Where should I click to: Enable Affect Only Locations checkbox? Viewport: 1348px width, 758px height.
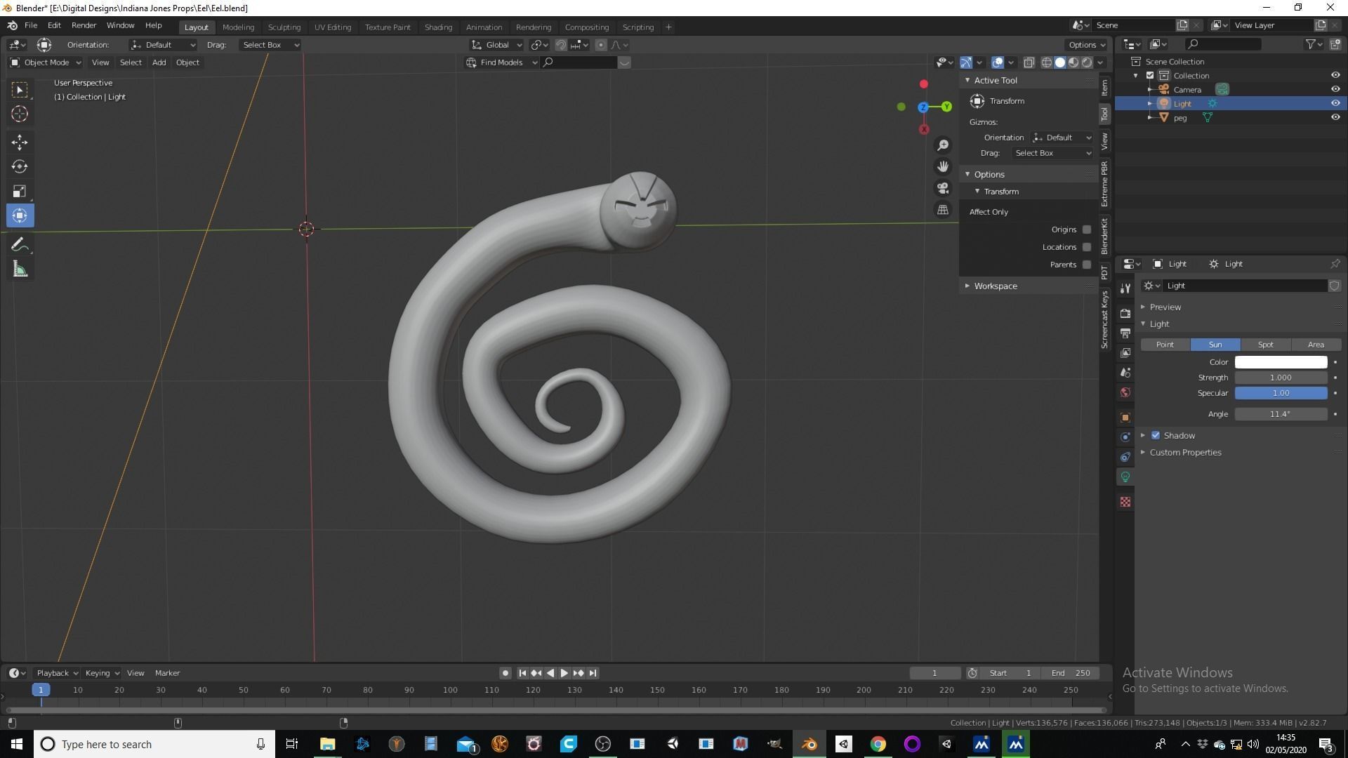1087,247
